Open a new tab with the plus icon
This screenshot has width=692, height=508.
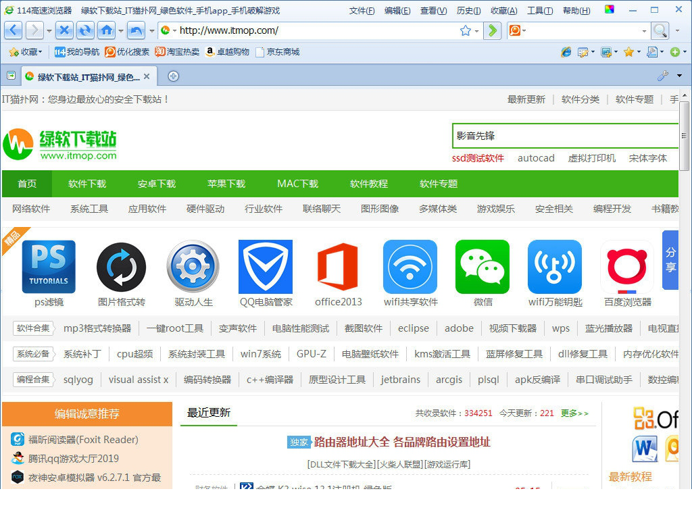pyautogui.click(x=174, y=76)
